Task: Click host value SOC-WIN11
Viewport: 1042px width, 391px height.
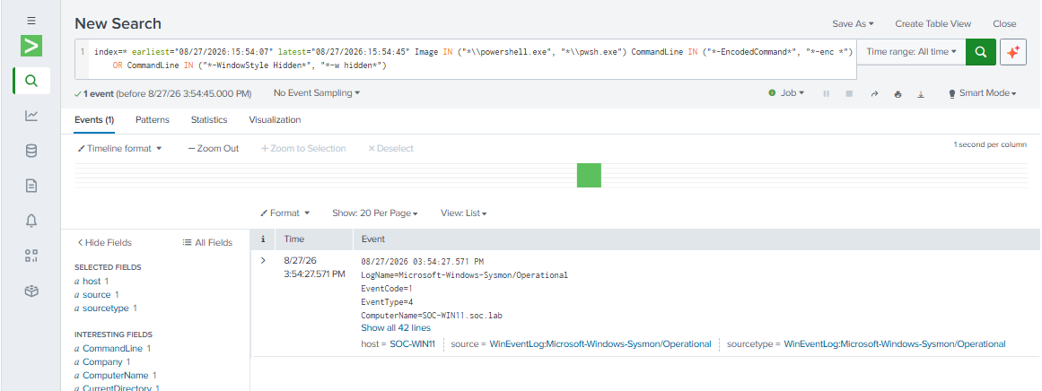Action: [x=412, y=343]
